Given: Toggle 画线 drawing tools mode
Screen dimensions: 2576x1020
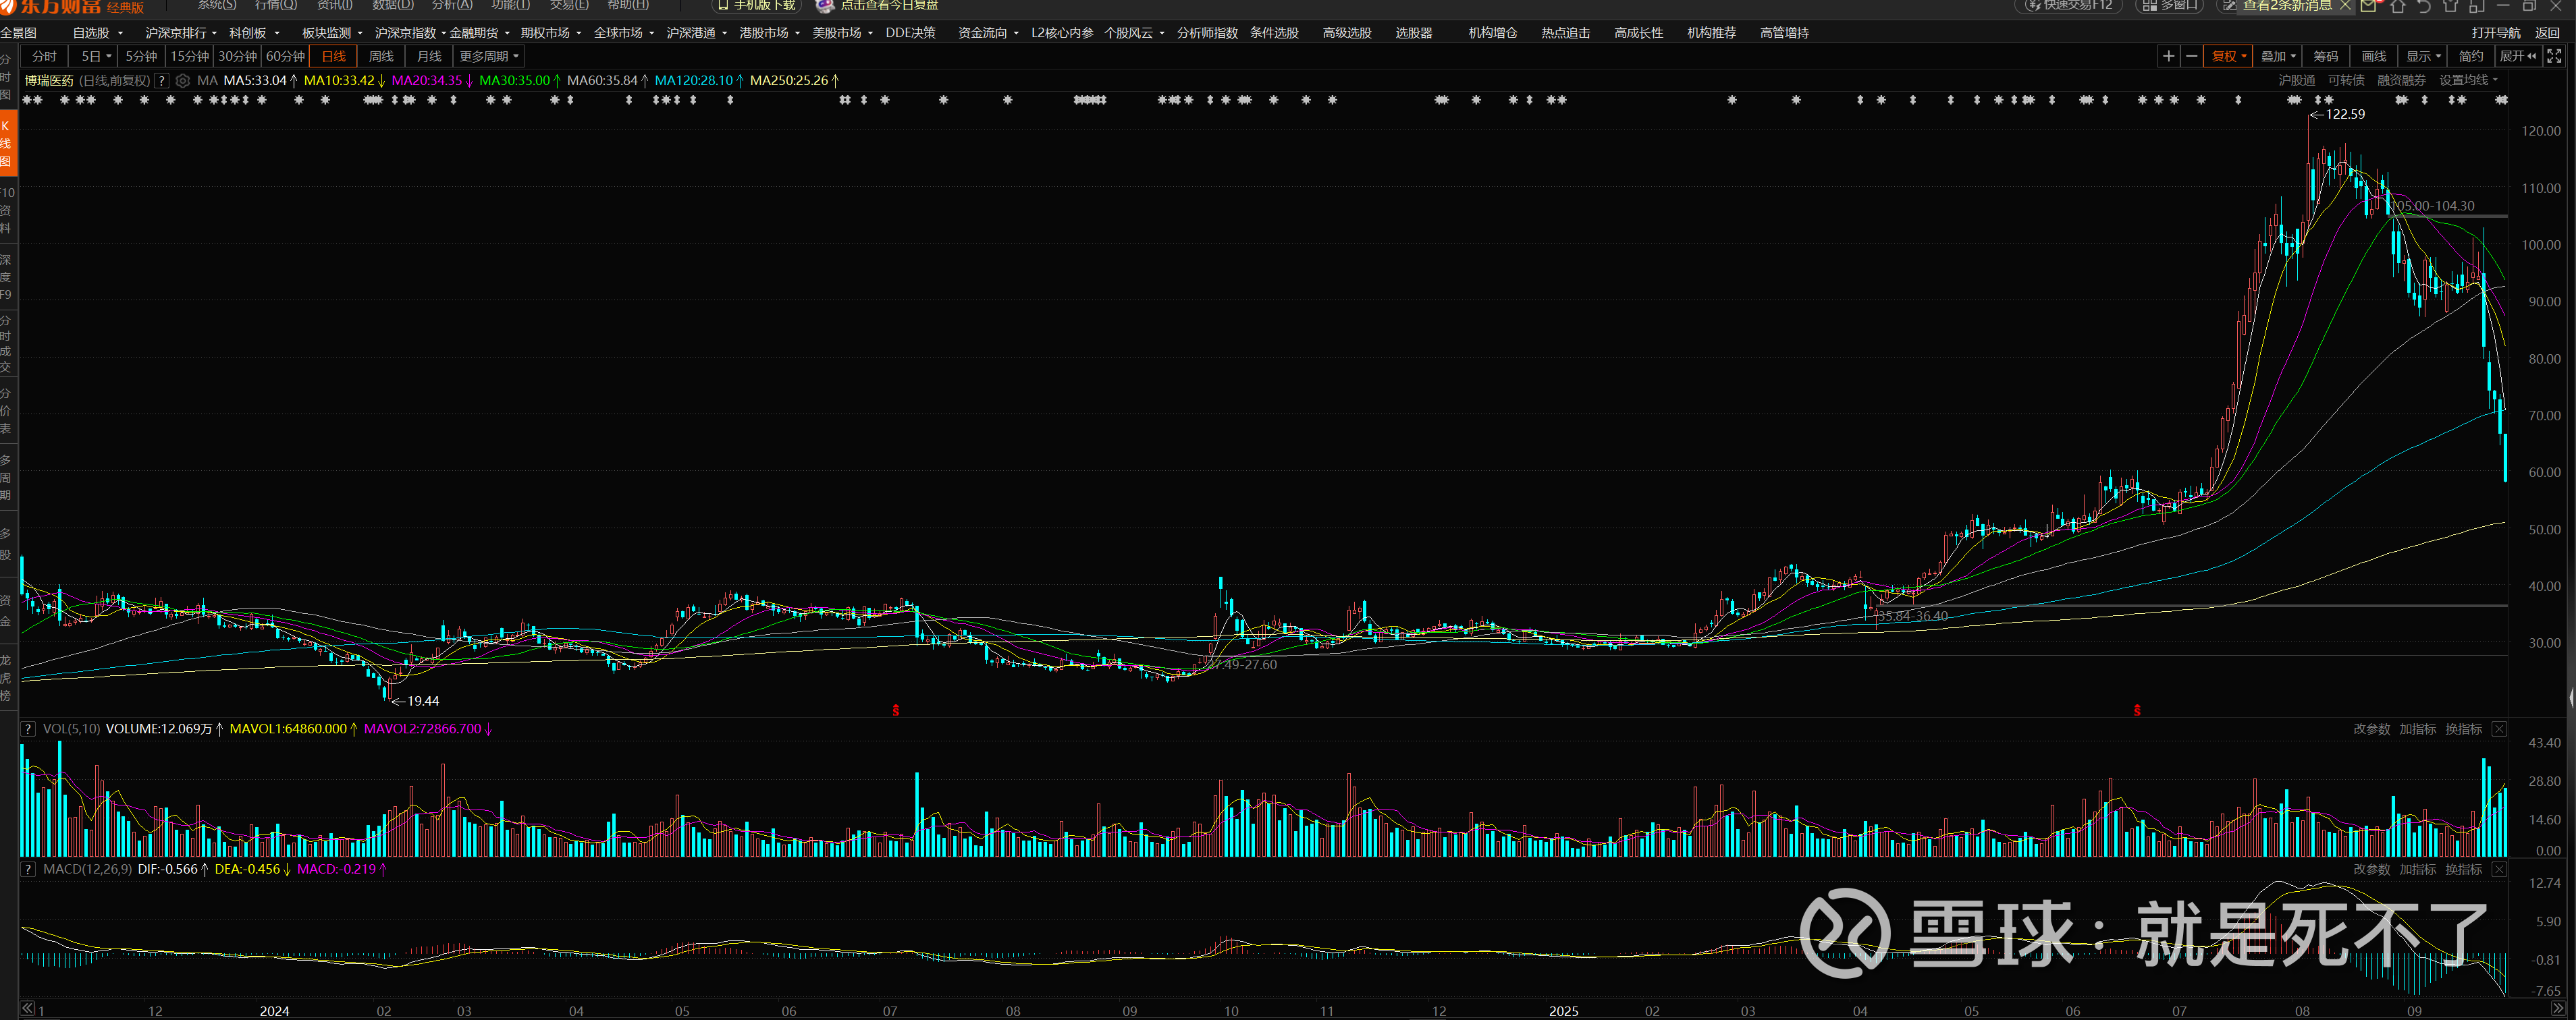Looking at the screenshot, I should (x=2374, y=56).
